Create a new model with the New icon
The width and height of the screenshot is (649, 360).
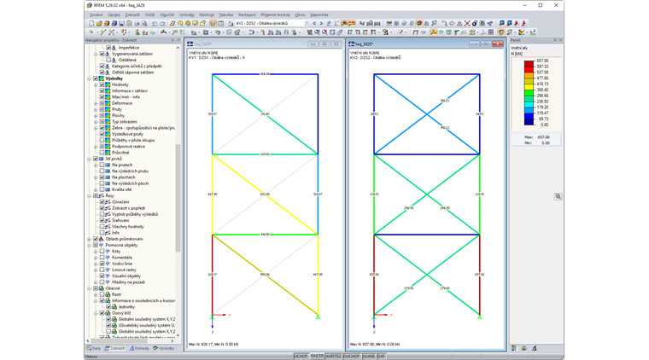pos(91,24)
